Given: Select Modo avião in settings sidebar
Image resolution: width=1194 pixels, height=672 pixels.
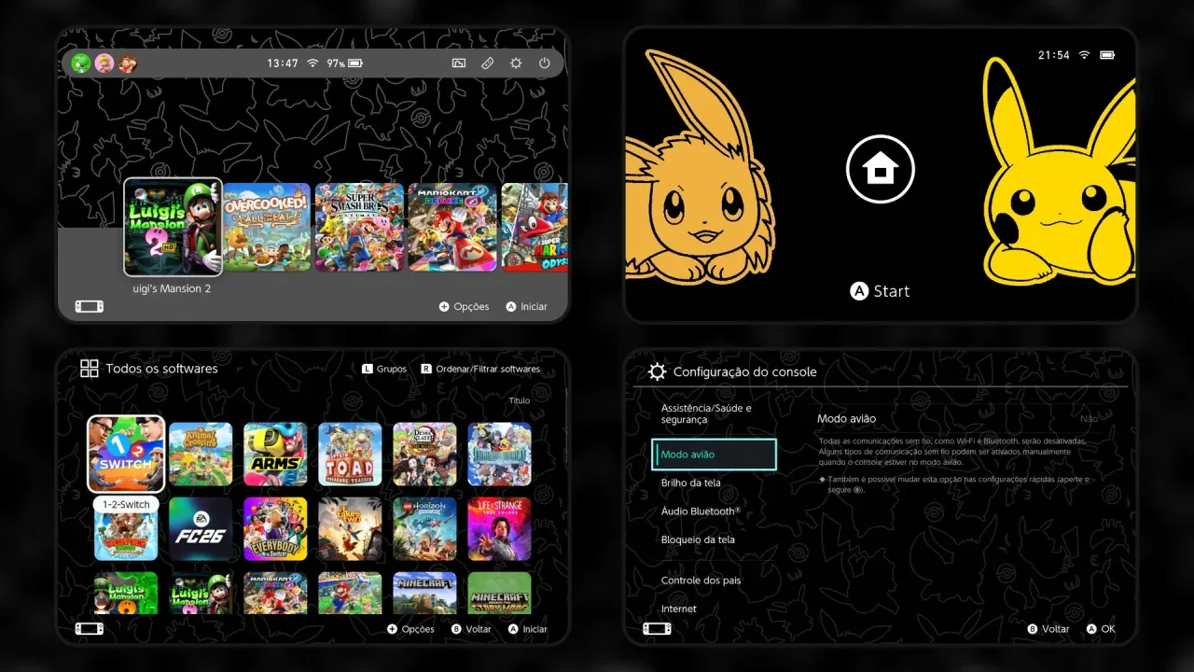Looking at the screenshot, I should click(715, 455).
